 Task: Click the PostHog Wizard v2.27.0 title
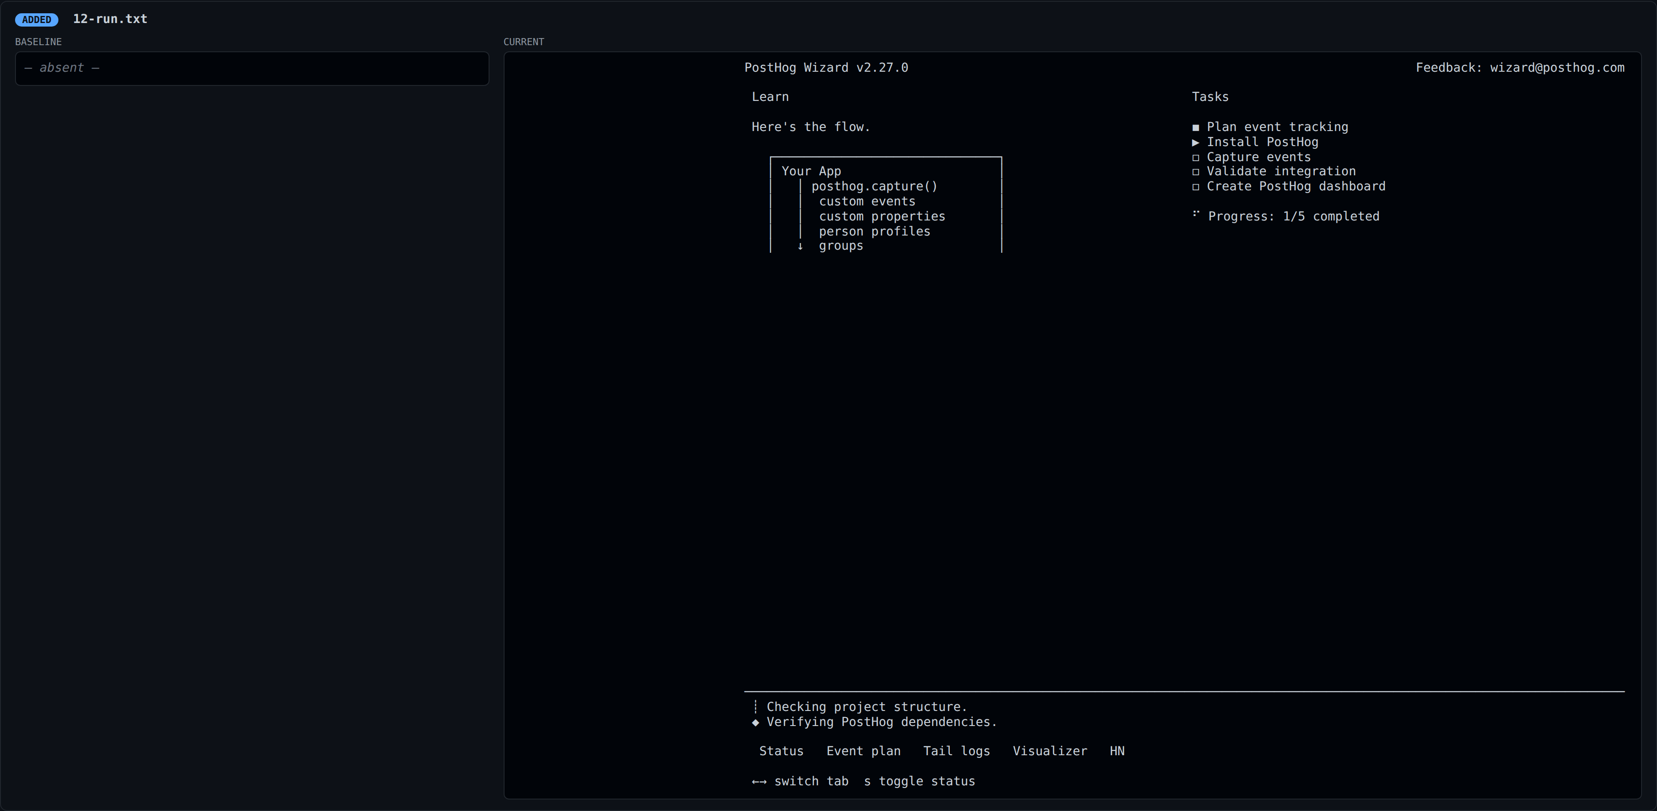(826, 68)
